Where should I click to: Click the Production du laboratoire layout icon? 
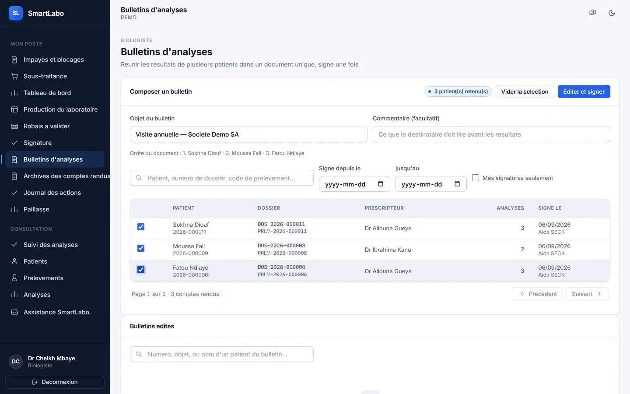click(x=14, y=109)
